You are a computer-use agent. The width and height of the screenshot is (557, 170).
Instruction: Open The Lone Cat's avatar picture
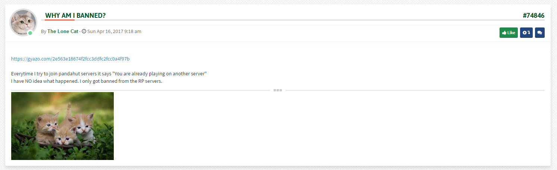pos(23,22)
